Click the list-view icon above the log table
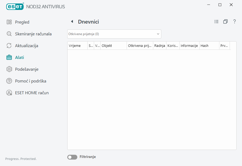This screenshot has width=242, height=166. (x=216, y=21)
